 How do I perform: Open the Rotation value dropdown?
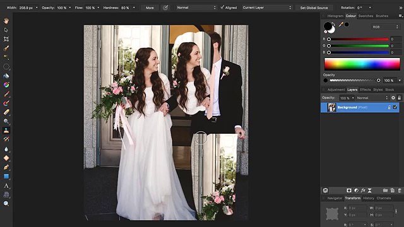click(x=371, y=8)
